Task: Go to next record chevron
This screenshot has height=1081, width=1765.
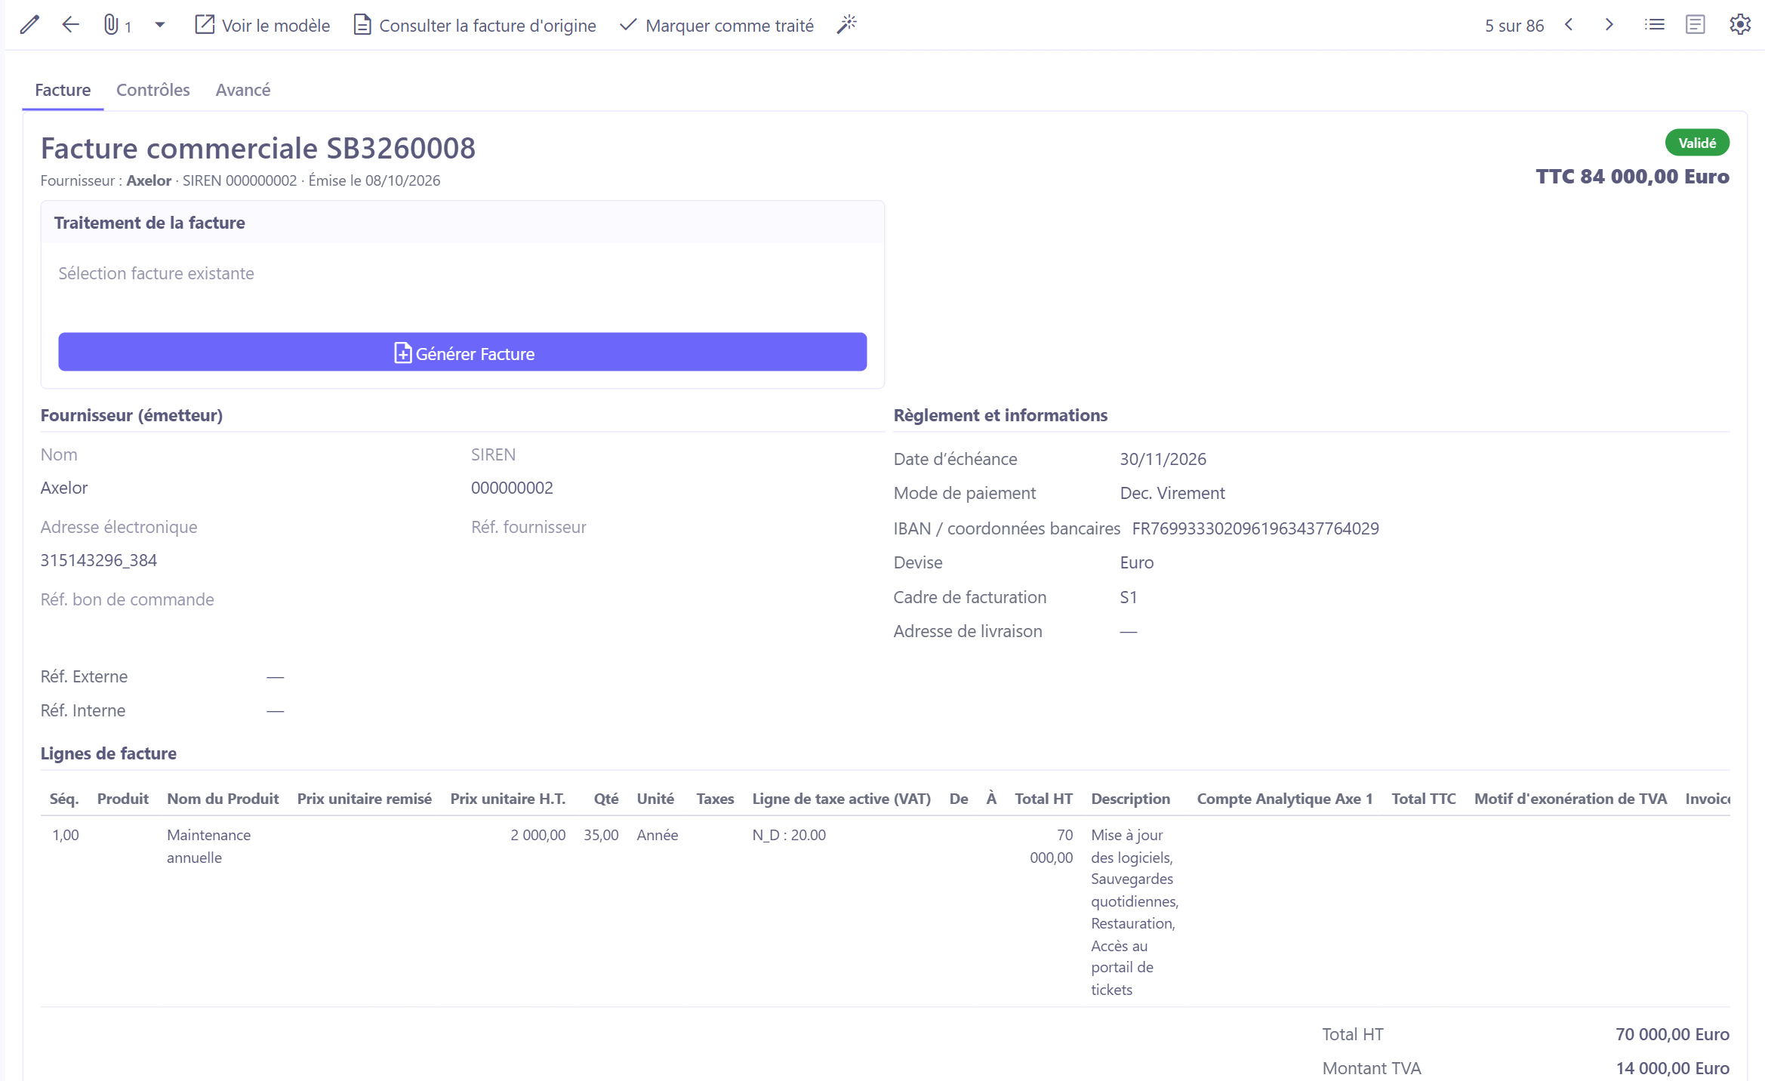Action: (1609, 25)
